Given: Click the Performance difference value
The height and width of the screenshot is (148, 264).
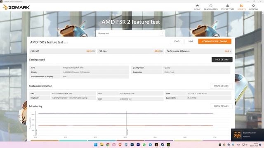Looking at the screenshot, I should pyautogui.click(x=228, y=51).
